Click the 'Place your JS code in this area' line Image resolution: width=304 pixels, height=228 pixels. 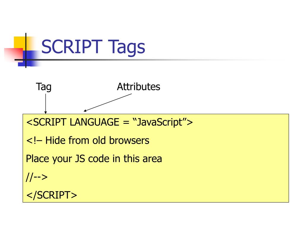click(x=94, y=159)
